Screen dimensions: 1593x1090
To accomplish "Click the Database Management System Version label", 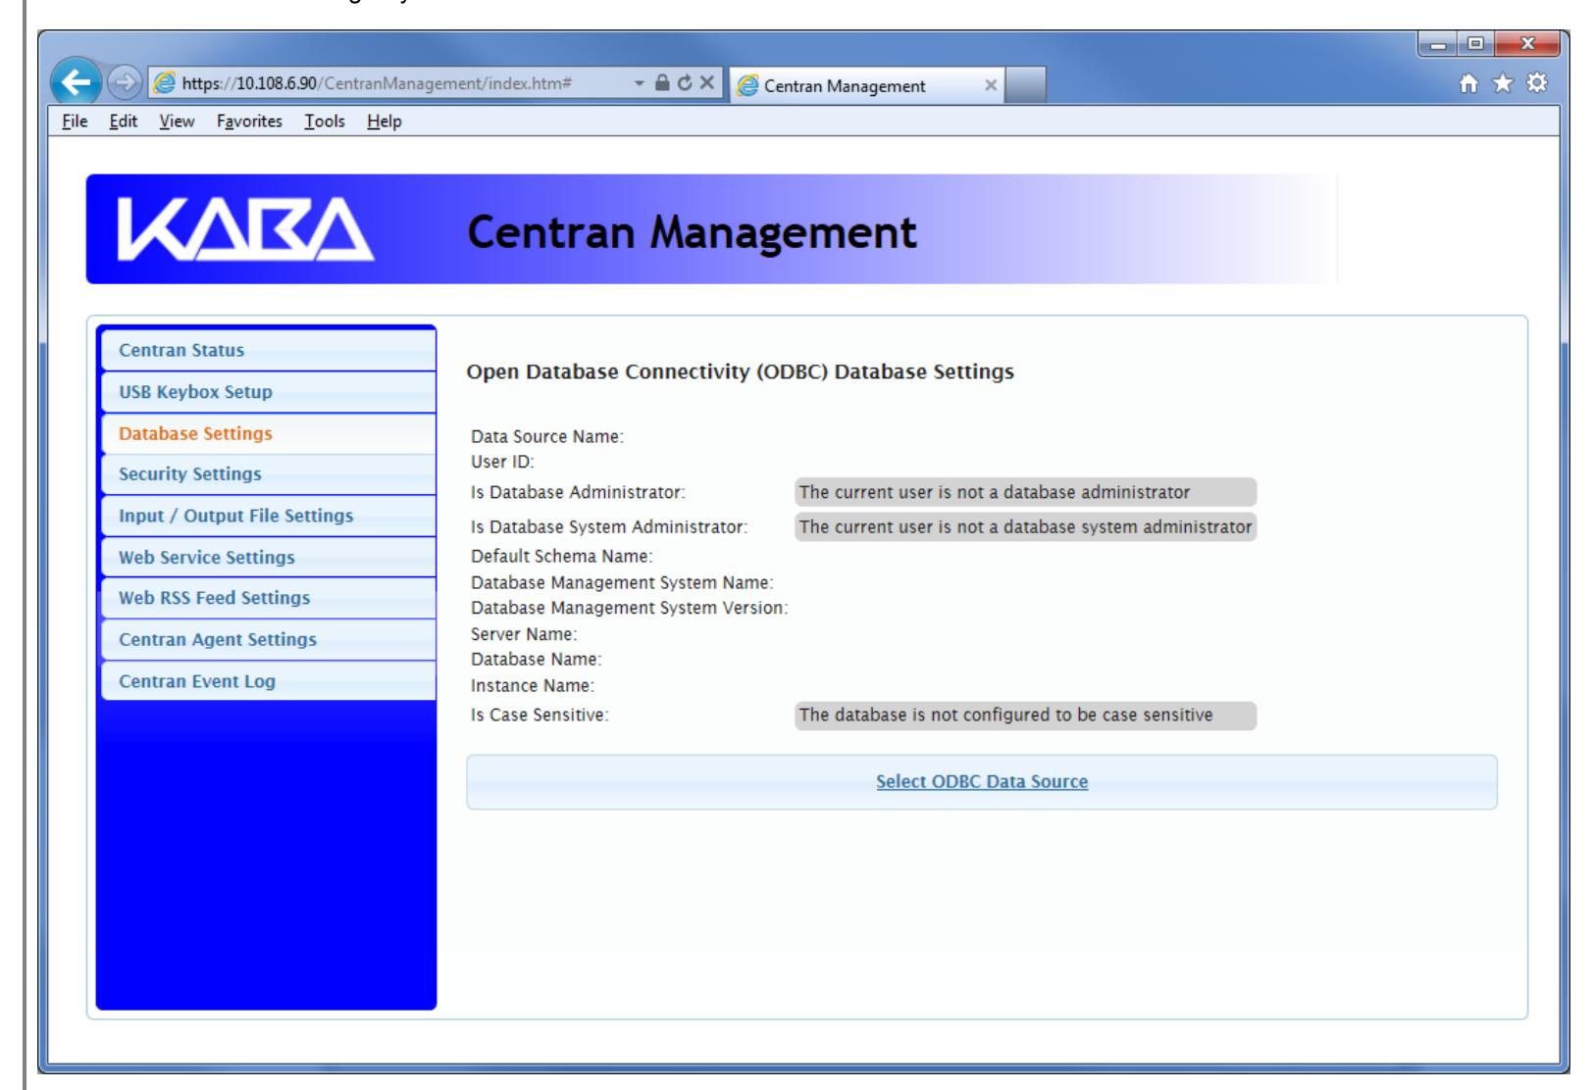I will pos(630,608).
